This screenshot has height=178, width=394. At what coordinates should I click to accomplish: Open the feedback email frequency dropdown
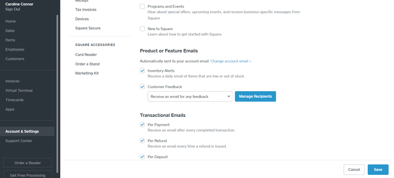click(x=190, y=96)
